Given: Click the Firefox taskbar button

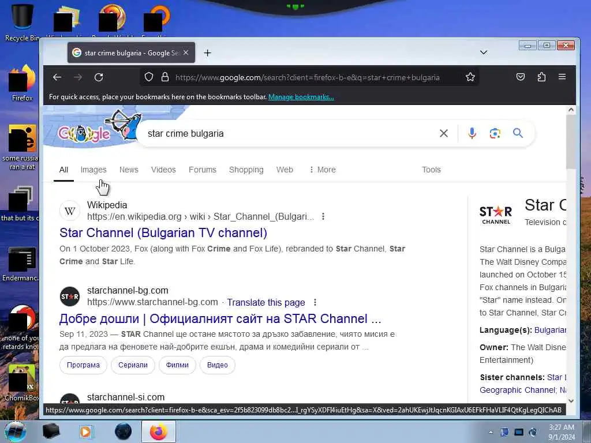Looking at the screenshot, I should coord(158,431).
